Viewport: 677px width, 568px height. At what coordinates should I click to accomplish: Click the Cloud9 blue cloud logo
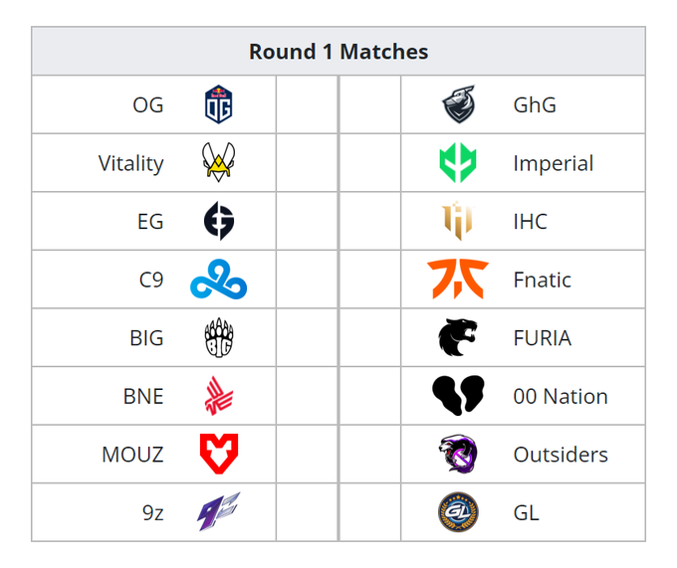(x=218, y=280)
